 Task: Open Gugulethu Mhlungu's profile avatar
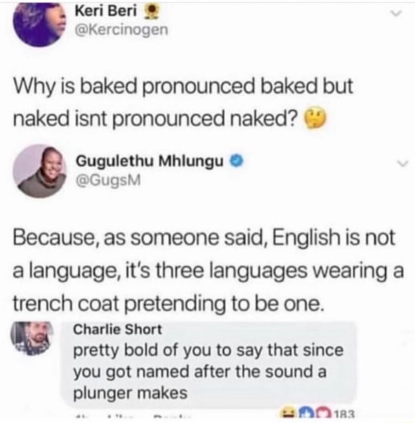[x=40, y=171]
